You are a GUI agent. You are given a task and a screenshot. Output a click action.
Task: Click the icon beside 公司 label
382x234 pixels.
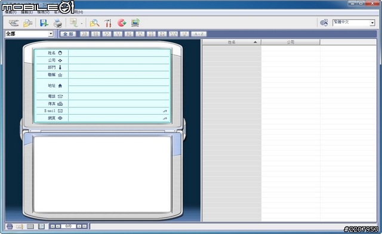tap(60, 60)
